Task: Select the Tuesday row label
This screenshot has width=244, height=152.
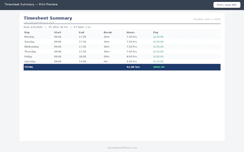Action: point(29,42)
